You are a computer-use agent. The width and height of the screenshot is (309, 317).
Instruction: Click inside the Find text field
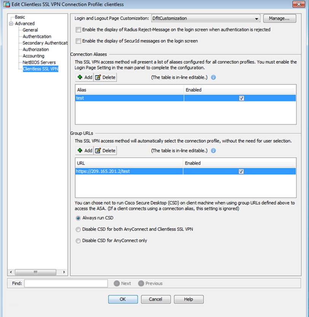(x=66, y=283)
